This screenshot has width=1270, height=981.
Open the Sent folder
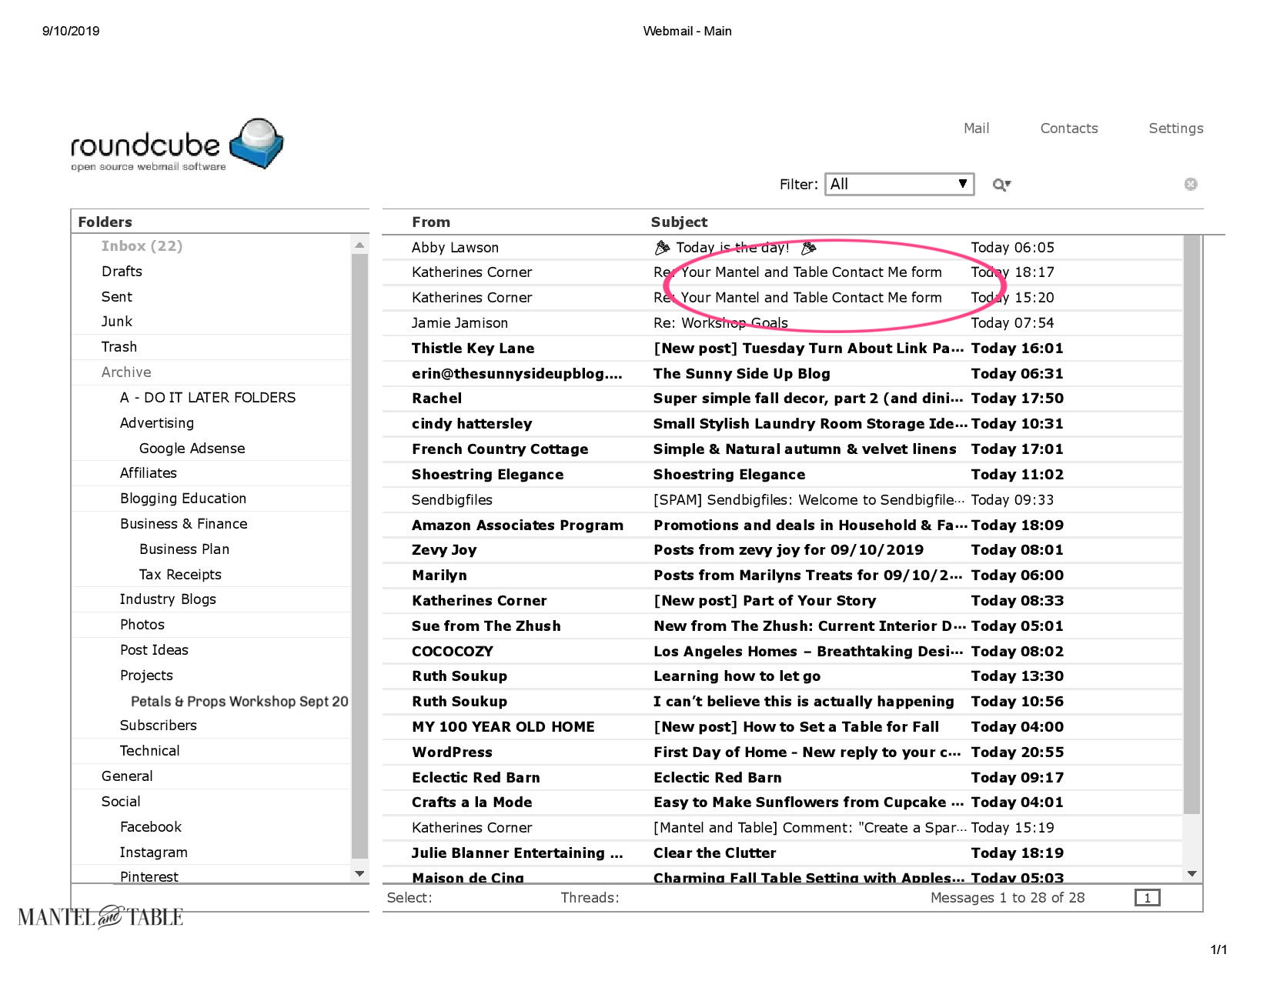(x=116, y=297)
